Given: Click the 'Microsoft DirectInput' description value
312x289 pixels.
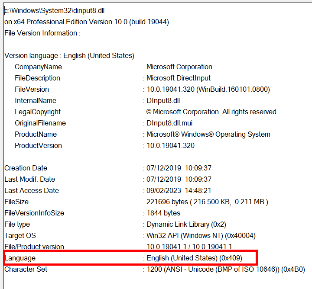Looking at the screenshot, I should click(179, 78).
